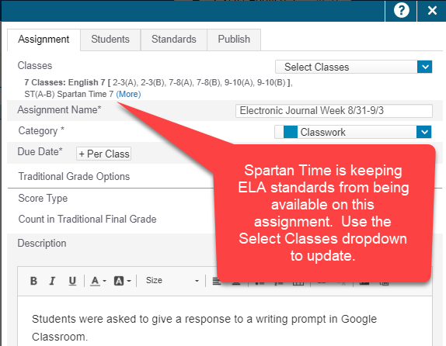Open the font Size dropdown
446x346 pixels.
172,281
